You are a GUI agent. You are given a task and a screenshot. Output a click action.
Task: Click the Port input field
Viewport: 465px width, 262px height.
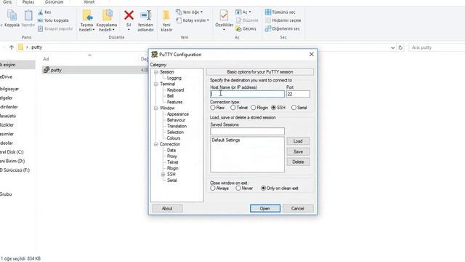pos(298,94)
